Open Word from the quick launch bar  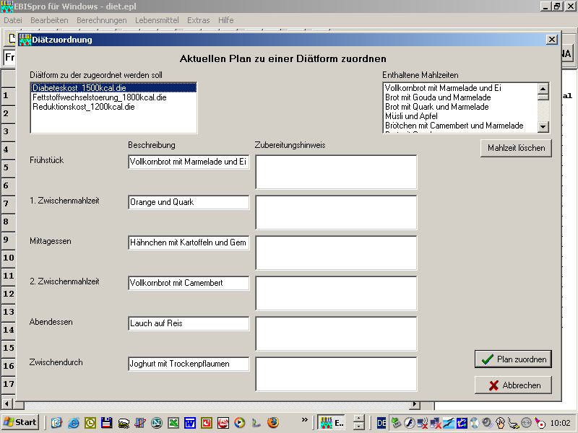[x=190, y=423]
